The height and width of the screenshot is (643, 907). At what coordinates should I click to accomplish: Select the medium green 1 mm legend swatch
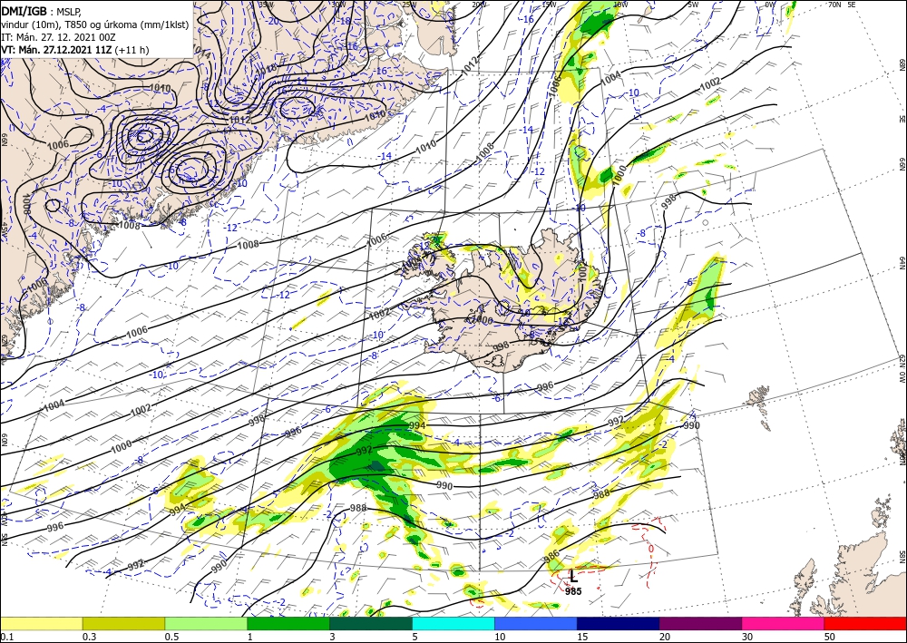(x=288, y=623)
